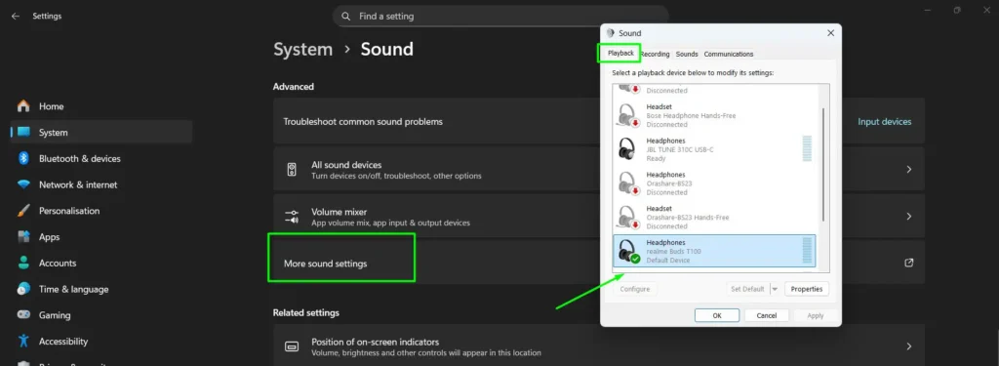Screen dimensions: 999x366
Task: Select the Orashare-BS23 Headphones icon
Action: 628,183
